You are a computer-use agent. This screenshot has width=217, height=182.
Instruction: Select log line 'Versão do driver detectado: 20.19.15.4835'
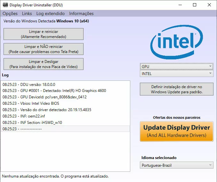(65, 110)
